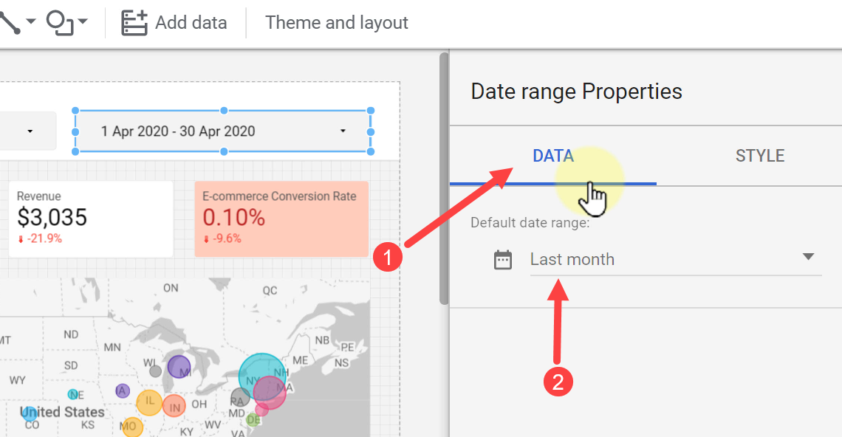Click the calendar icon beside Last month
This screenshot has height=437, width=842.
point(503,260)
